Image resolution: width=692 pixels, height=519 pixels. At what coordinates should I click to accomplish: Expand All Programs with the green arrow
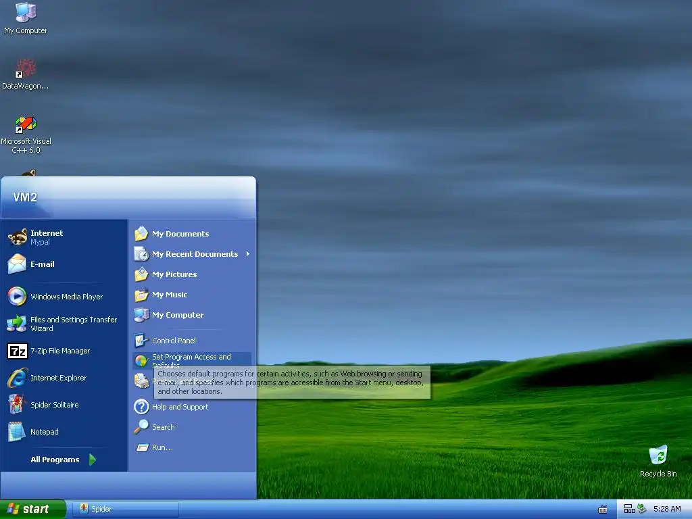pos(92,460)
